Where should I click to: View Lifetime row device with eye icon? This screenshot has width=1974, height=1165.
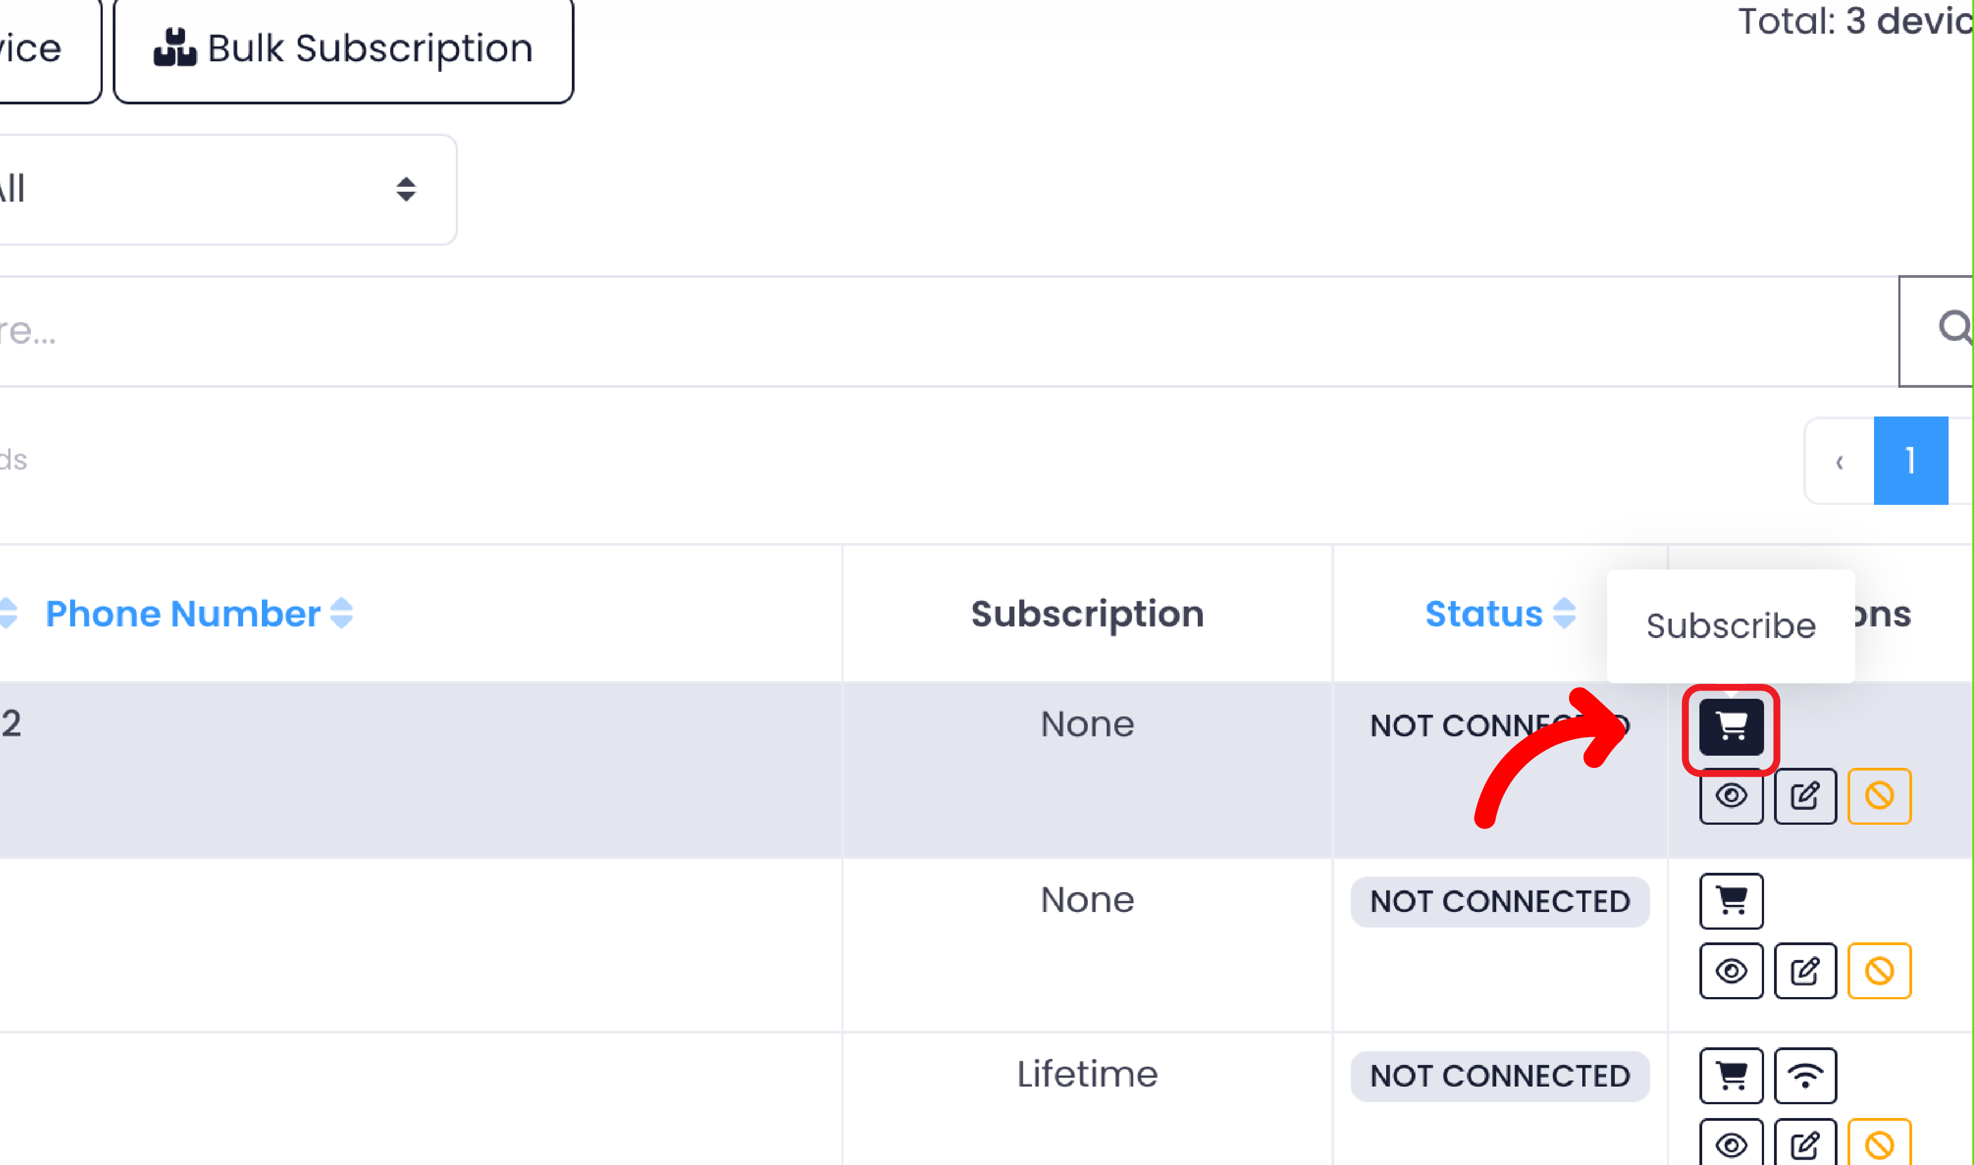pos(1730,1144)
